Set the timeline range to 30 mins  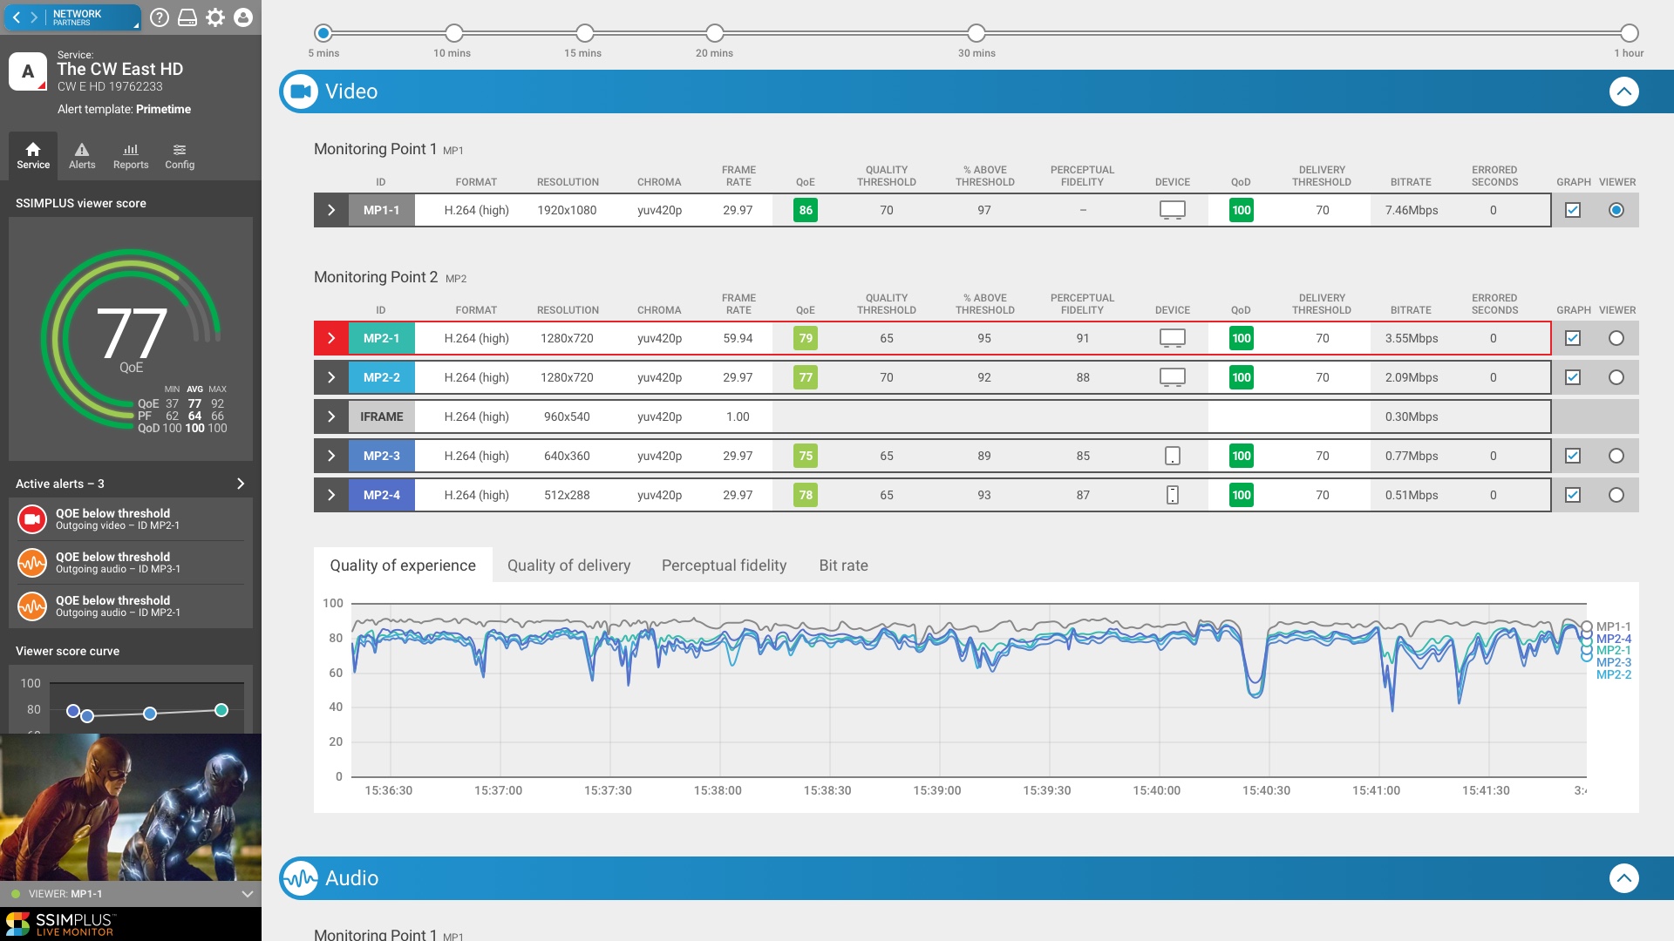[x=976, y=33]
